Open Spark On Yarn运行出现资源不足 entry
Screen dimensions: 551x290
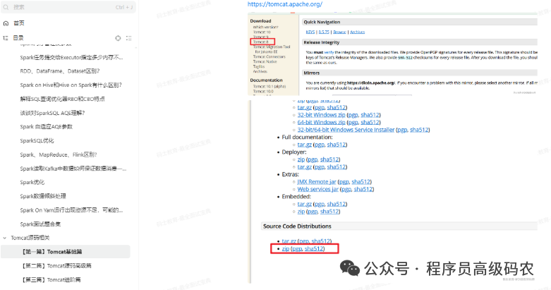pyautogui.click(x=71, y=210)
